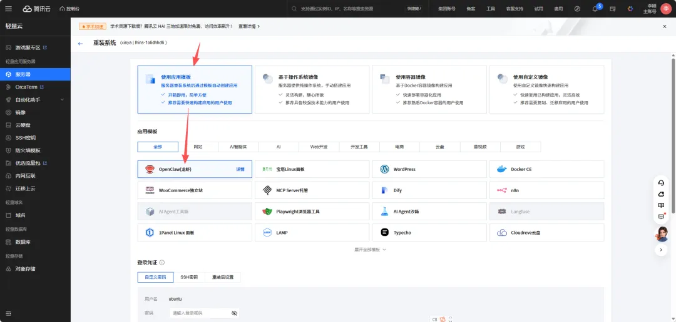Click 详情 link on the OpenClaw card

click(240, 169)
